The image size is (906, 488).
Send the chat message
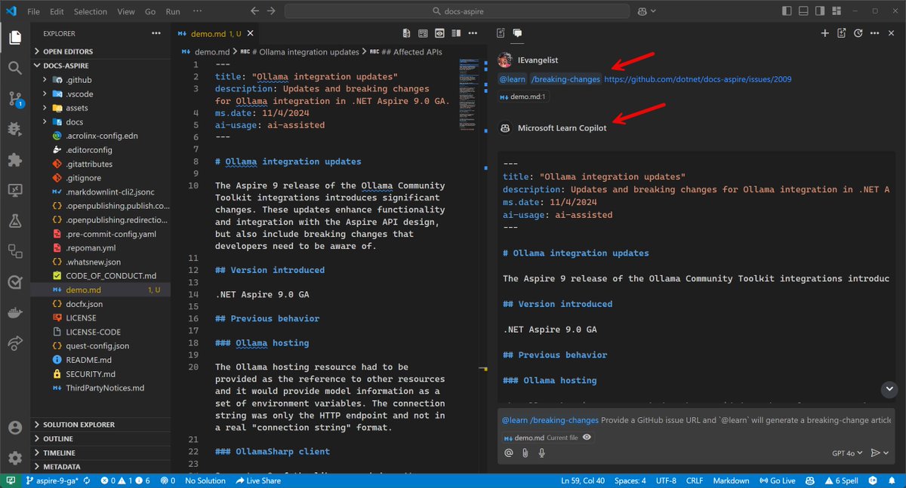[875, 453]
